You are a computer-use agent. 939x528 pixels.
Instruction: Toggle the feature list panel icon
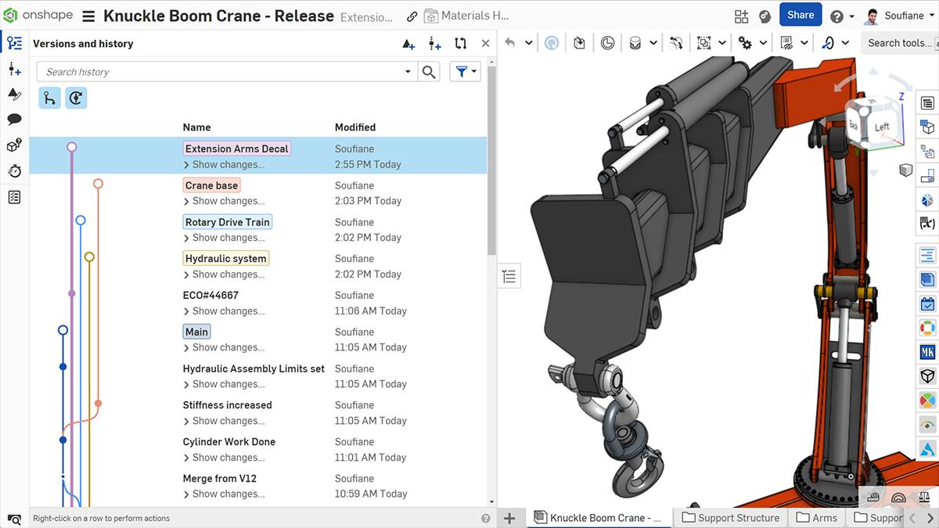(509, 275)
